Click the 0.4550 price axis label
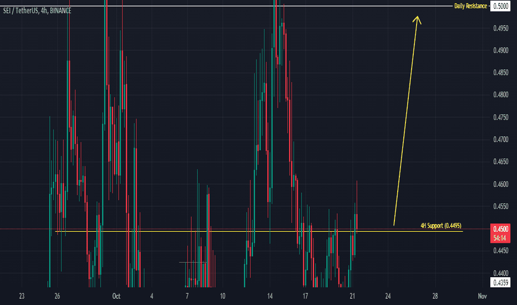Screen dimensions: 517x305 tap(500, 206)
